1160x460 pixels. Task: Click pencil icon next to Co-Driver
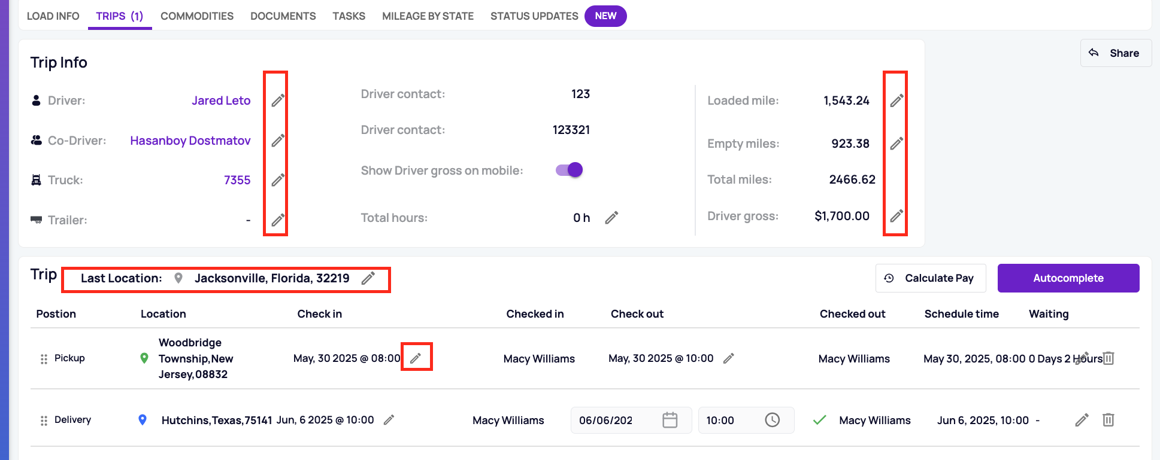click(277, 141)
